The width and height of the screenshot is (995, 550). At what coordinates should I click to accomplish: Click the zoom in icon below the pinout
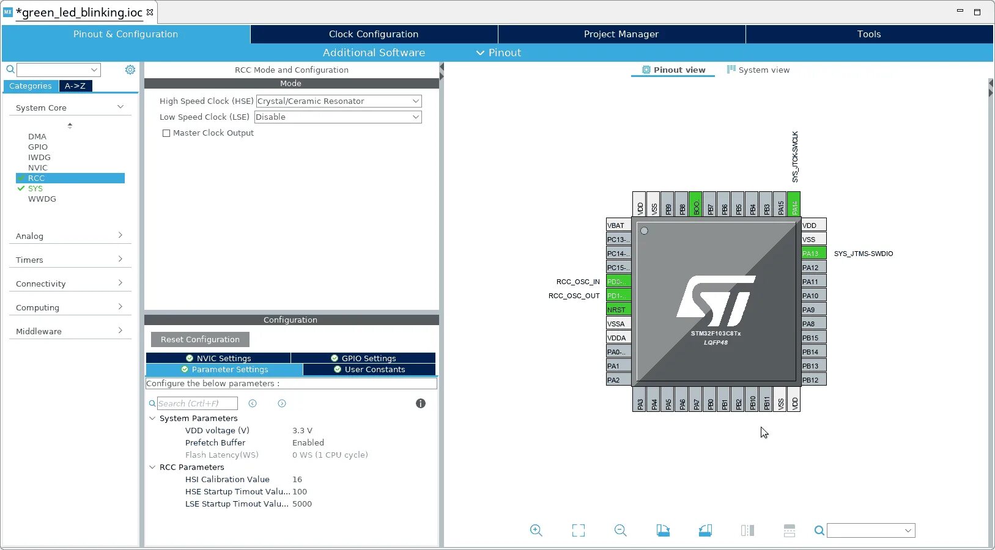click(536, 530)
